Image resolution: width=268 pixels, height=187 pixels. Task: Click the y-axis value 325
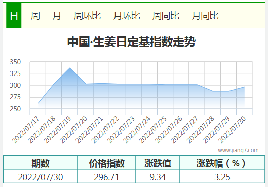point(15,73)
